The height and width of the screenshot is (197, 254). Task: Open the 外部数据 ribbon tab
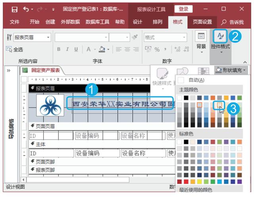tap(70, 22)
